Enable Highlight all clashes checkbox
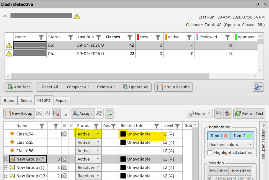The height and width of the screenshot is (180, 269). [x=210, y=152]
